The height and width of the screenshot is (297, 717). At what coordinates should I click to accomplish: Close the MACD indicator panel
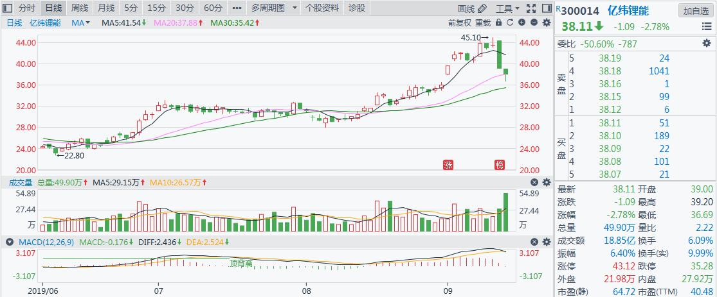534,242
